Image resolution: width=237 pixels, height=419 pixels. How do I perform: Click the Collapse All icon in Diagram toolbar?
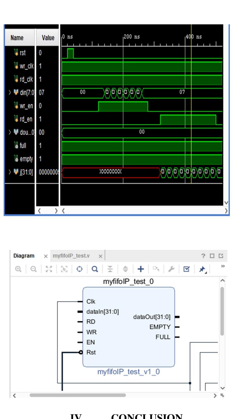110,269
